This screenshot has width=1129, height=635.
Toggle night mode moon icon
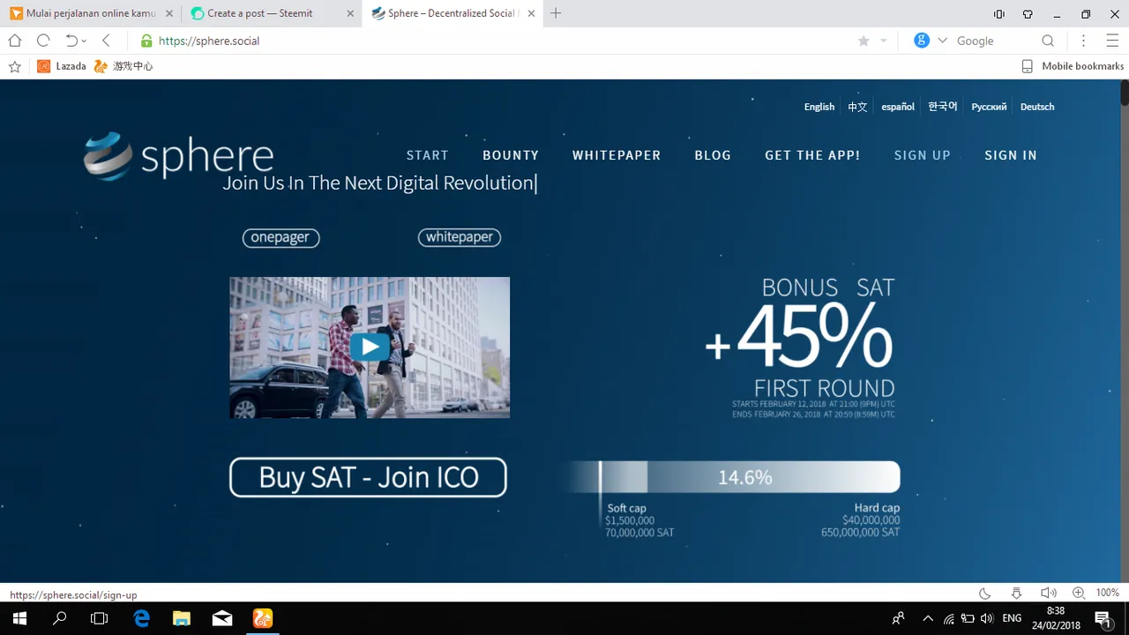985,594
